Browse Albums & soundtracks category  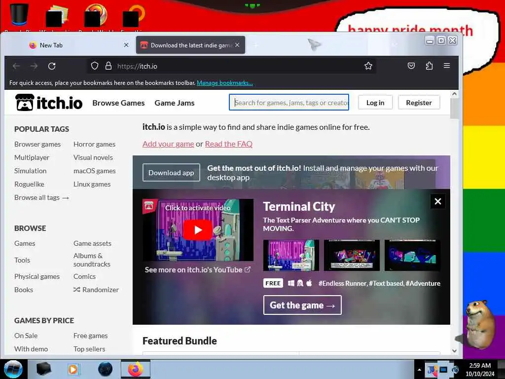[x=92, y=260]
